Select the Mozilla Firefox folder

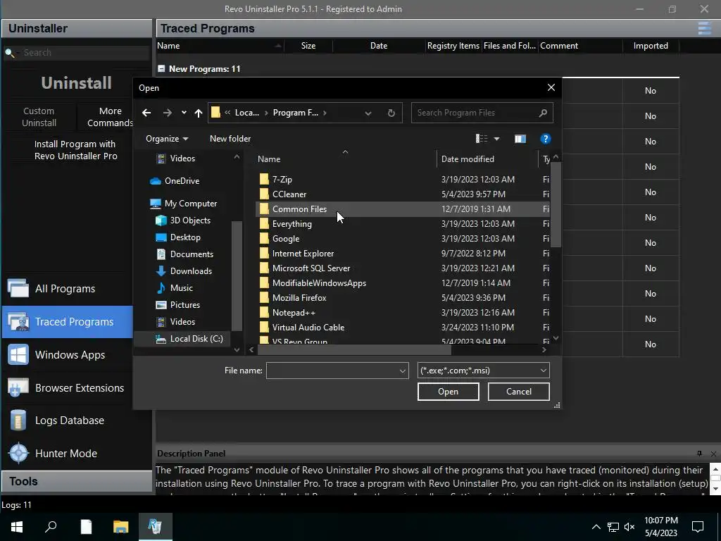299,298
